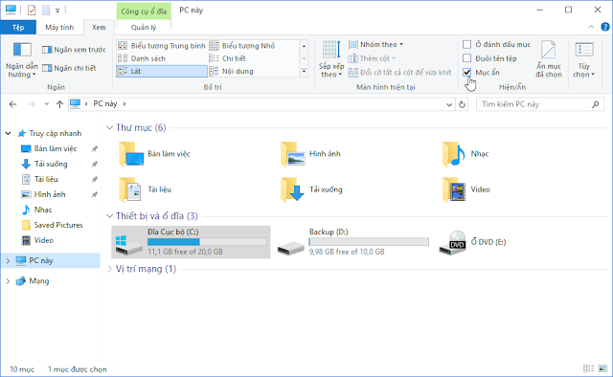Image resolution: width=613 pixels, height=377 pixels.
Task: Switch to details view in status bar
Action: tap(588, 368)
